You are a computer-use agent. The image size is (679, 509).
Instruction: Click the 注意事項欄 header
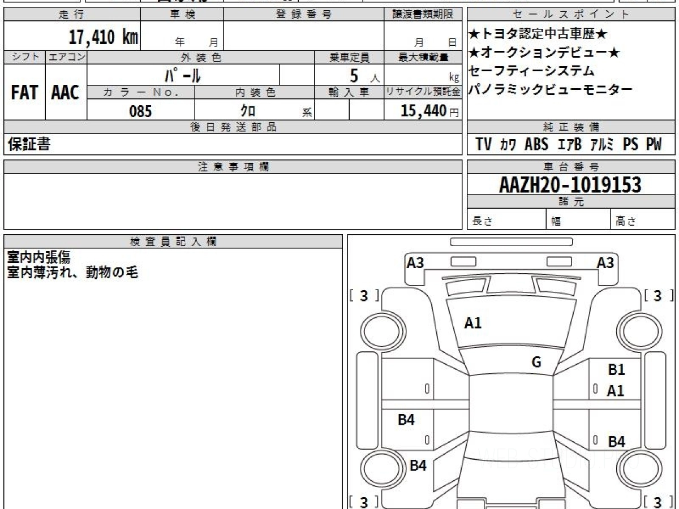tap(233, 167)
